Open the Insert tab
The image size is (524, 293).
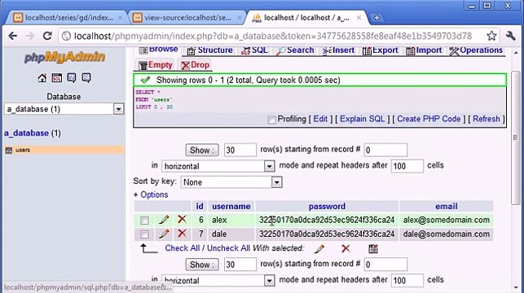[338, 50]
